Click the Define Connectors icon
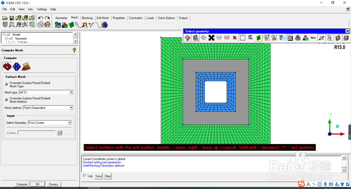Viewport: 351px width, 189px height. (91, 25)
